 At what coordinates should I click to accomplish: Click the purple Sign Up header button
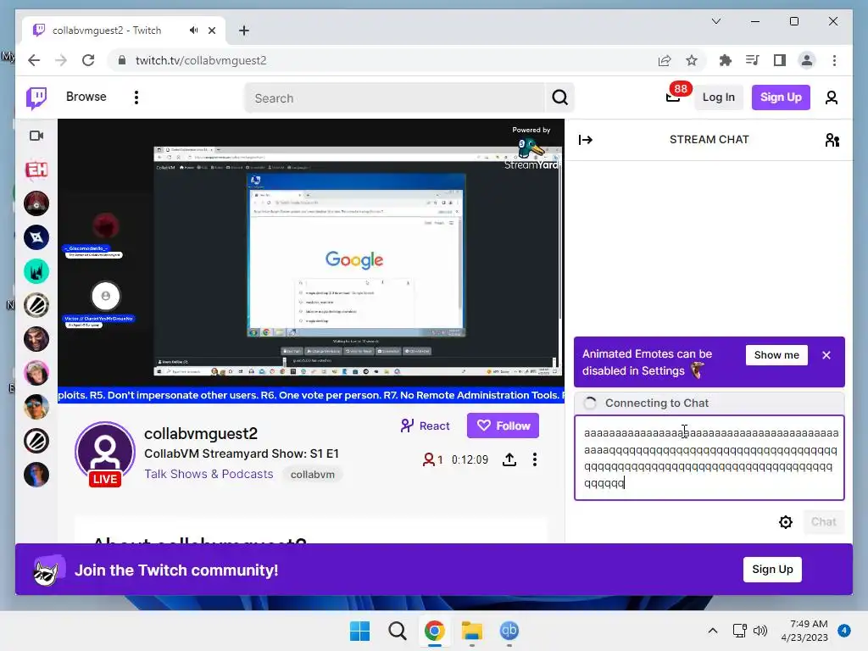click(x=781, y=97)
